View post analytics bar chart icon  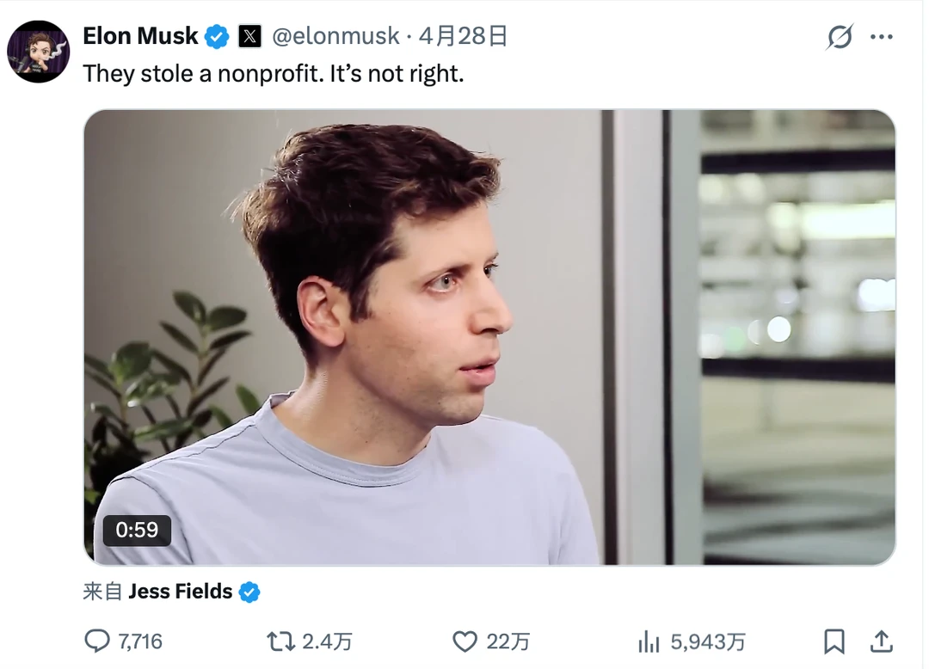pos(649,641)
